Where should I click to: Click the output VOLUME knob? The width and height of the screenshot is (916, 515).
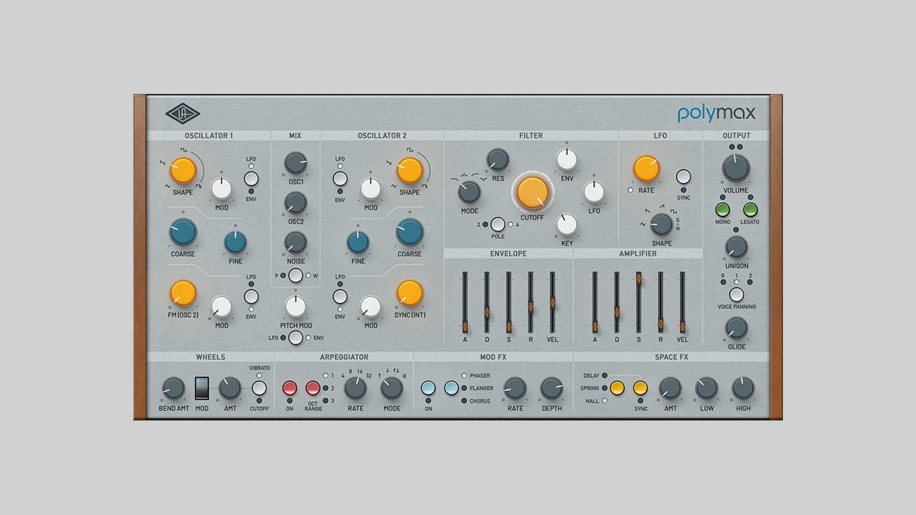(736, 168)
